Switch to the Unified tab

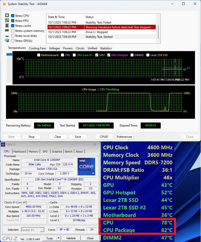click(x=92, y=48)
